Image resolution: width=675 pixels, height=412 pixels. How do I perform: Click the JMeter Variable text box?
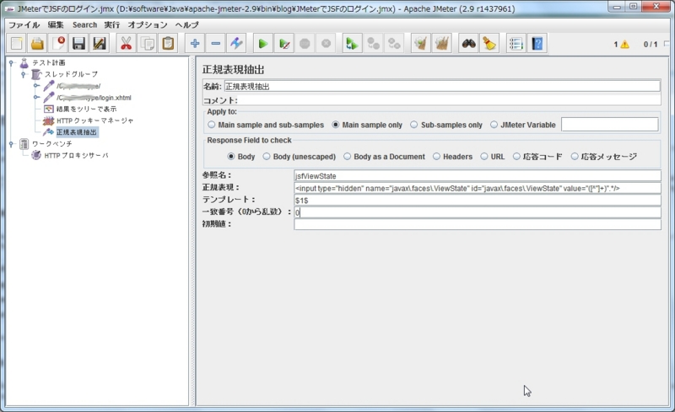point(609,125)
